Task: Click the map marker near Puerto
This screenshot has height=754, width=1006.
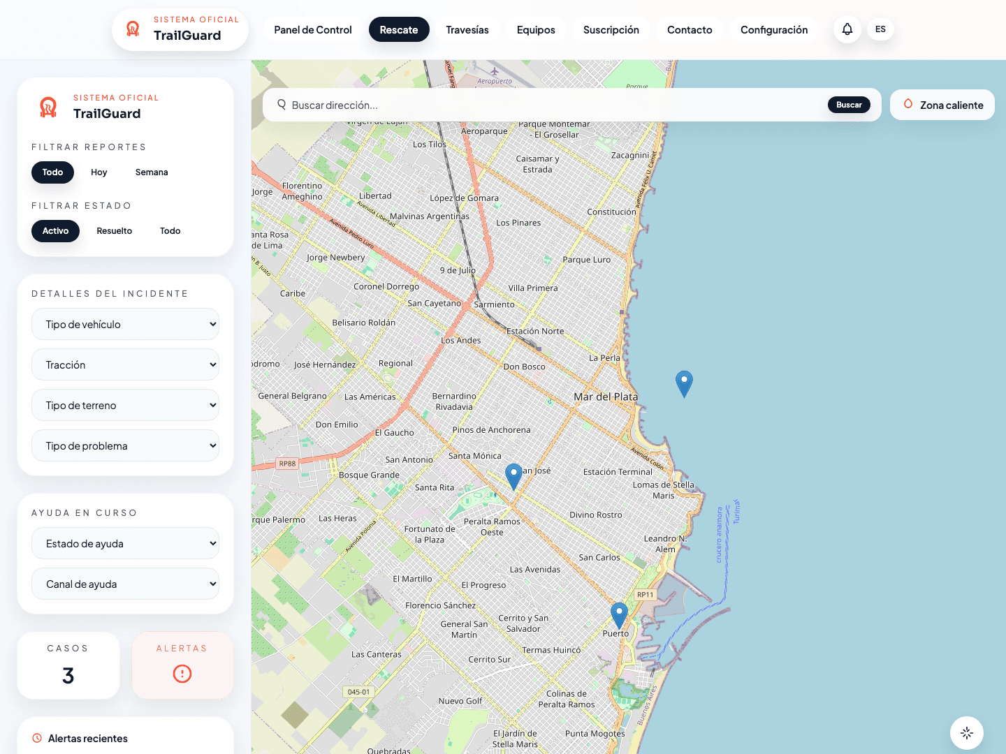Action: [619, 615]
